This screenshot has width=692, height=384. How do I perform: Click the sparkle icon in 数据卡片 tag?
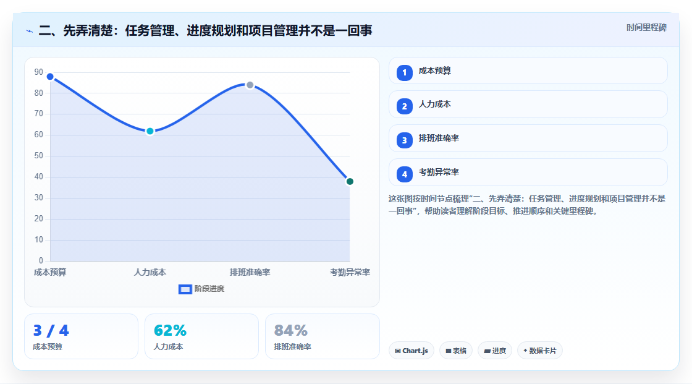coord(525,351)
